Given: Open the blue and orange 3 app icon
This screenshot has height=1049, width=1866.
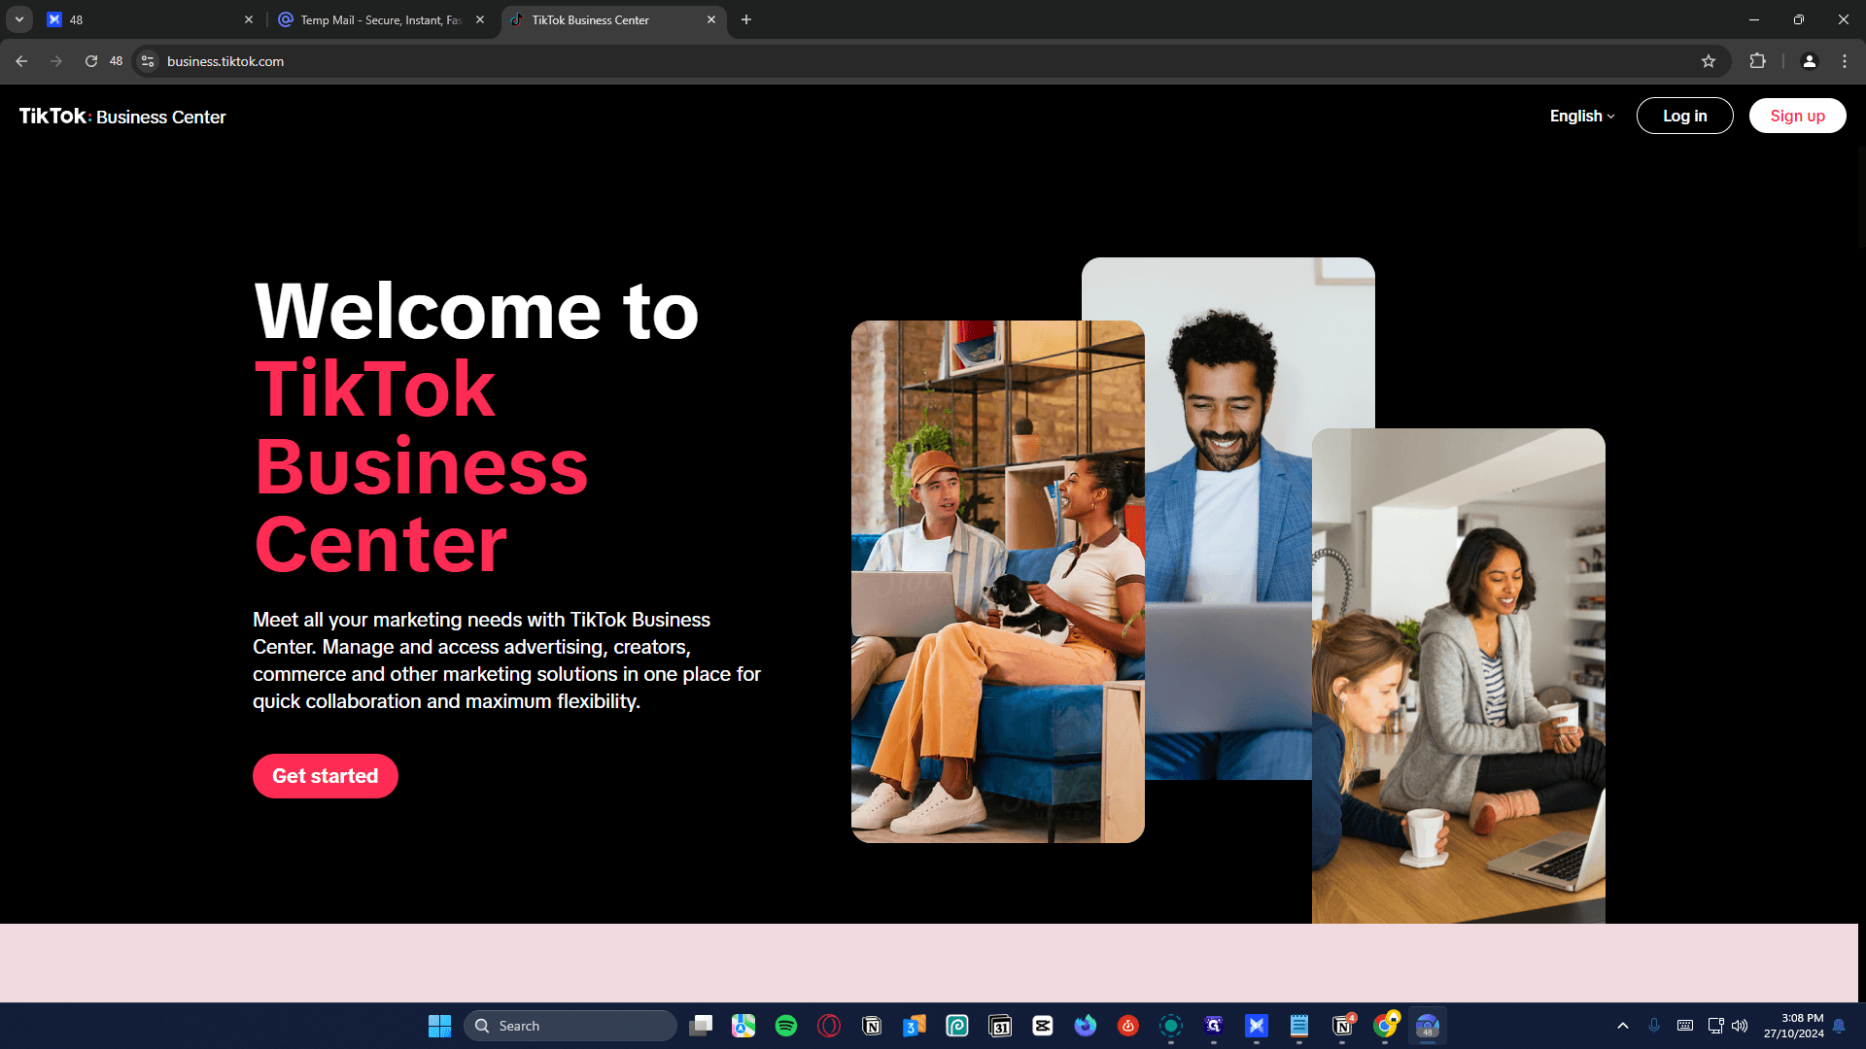Looking at the screenshot, I should tap(915, 1026).
